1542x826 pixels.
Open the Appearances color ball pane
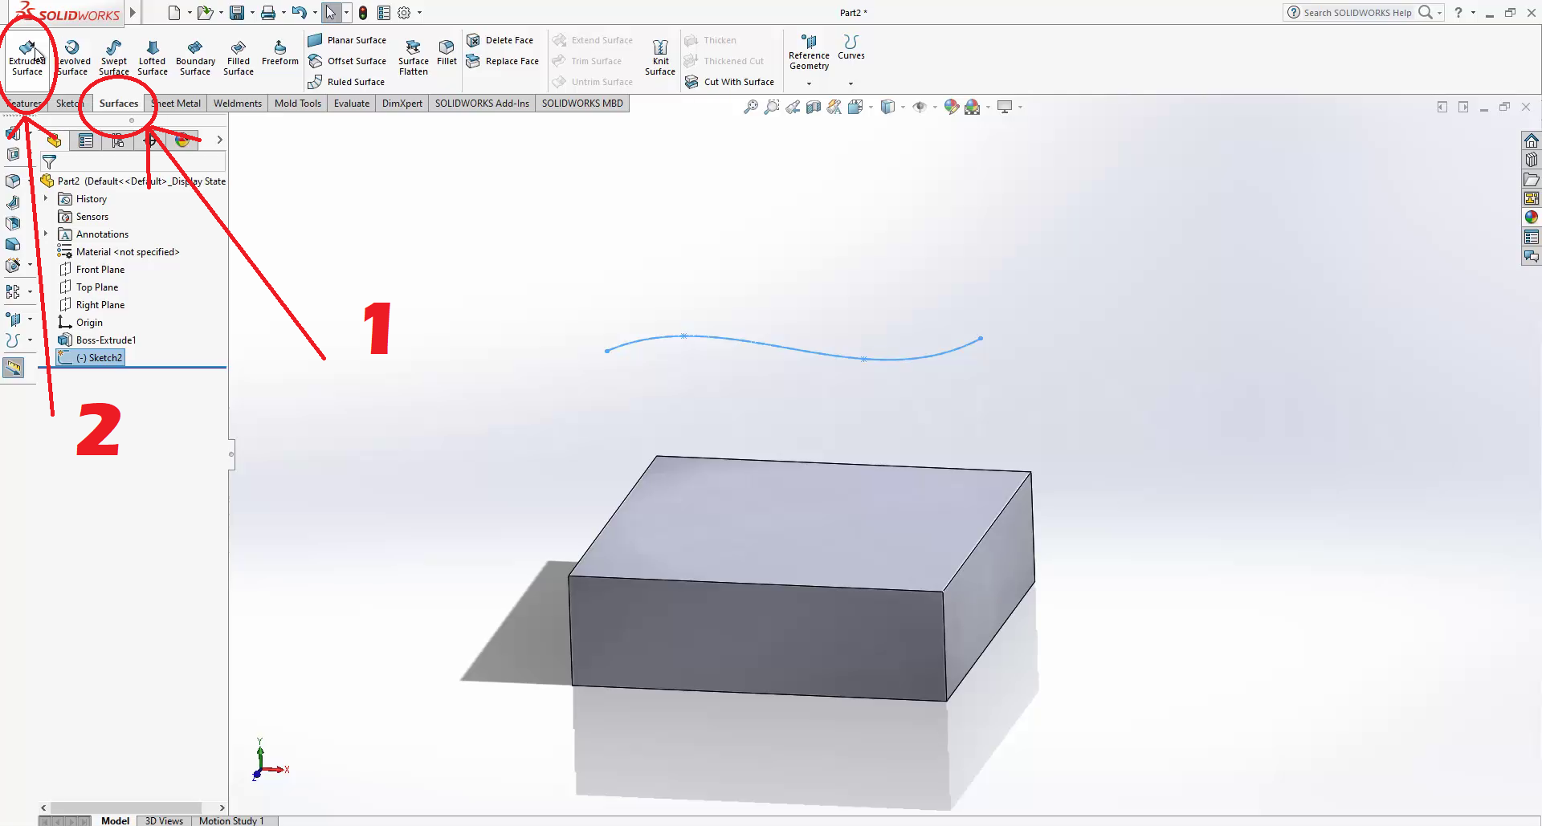[x=1532, y=217]
